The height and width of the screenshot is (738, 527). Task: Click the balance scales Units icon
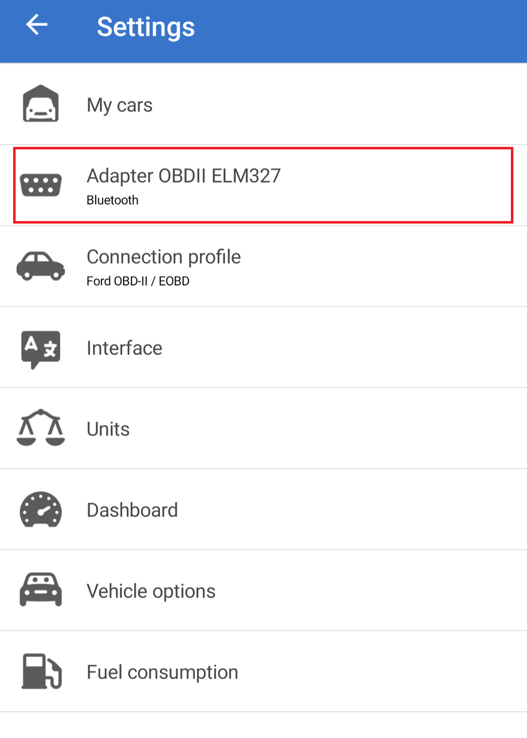click(41, 428)
